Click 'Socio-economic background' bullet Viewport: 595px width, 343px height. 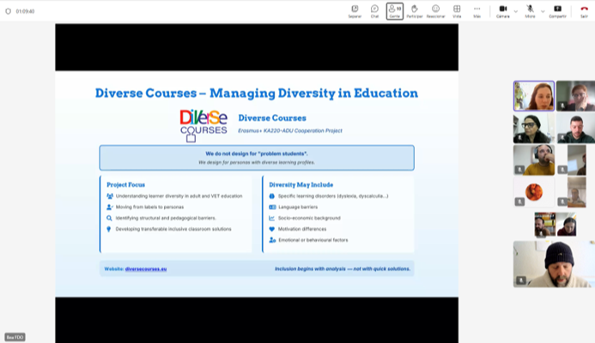coord(309,218)
